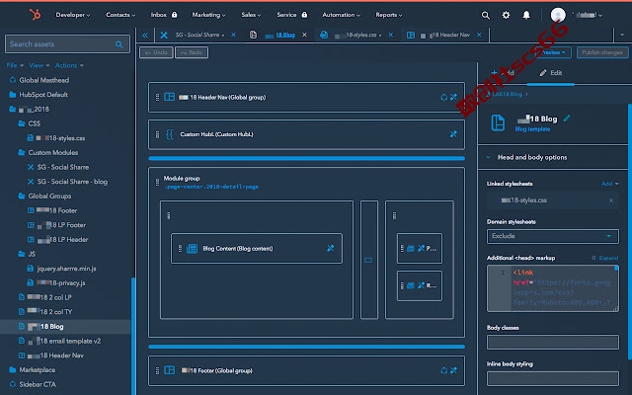Click drag handle of Blog Content module

pos(180,248)
